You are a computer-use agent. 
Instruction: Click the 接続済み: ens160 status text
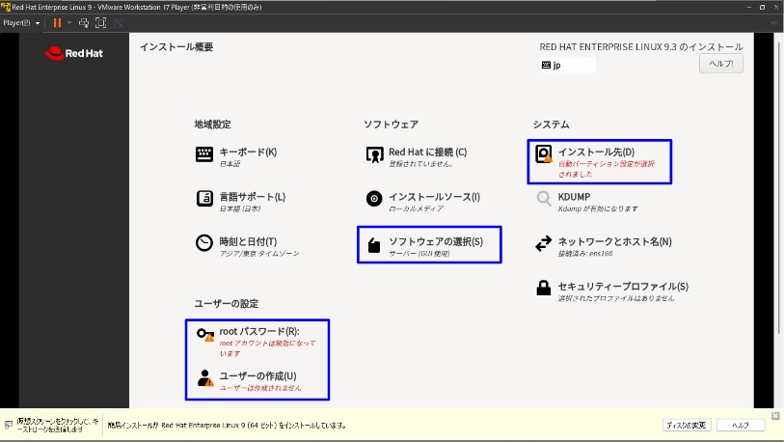(585, 254)
